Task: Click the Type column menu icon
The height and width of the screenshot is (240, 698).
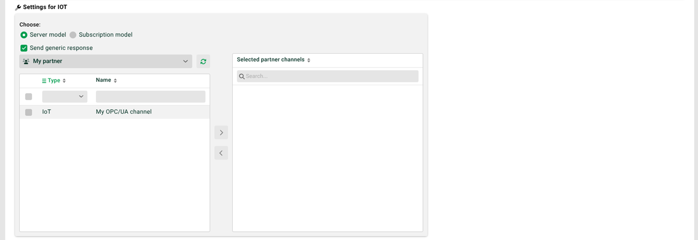Action: pyautogui.click(x=44, y=81)
